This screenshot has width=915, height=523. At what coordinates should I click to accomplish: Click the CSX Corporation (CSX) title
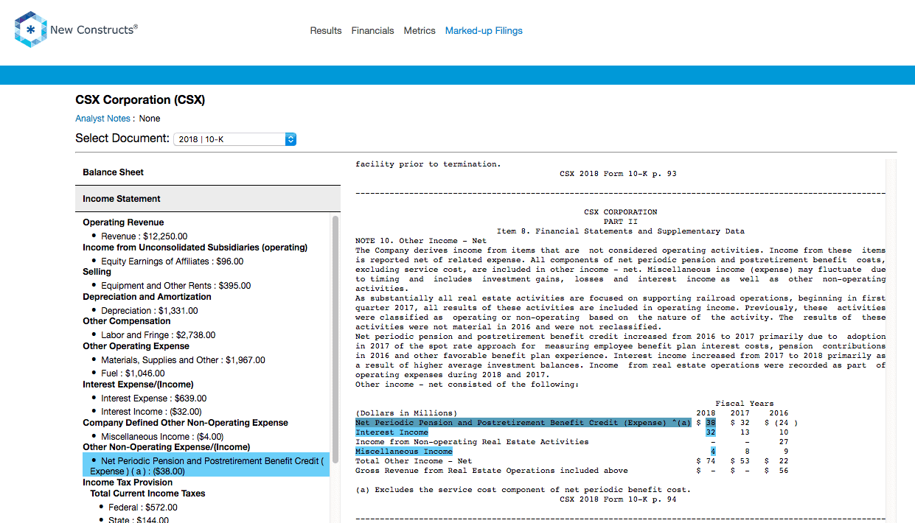click(x=140, y=99)
